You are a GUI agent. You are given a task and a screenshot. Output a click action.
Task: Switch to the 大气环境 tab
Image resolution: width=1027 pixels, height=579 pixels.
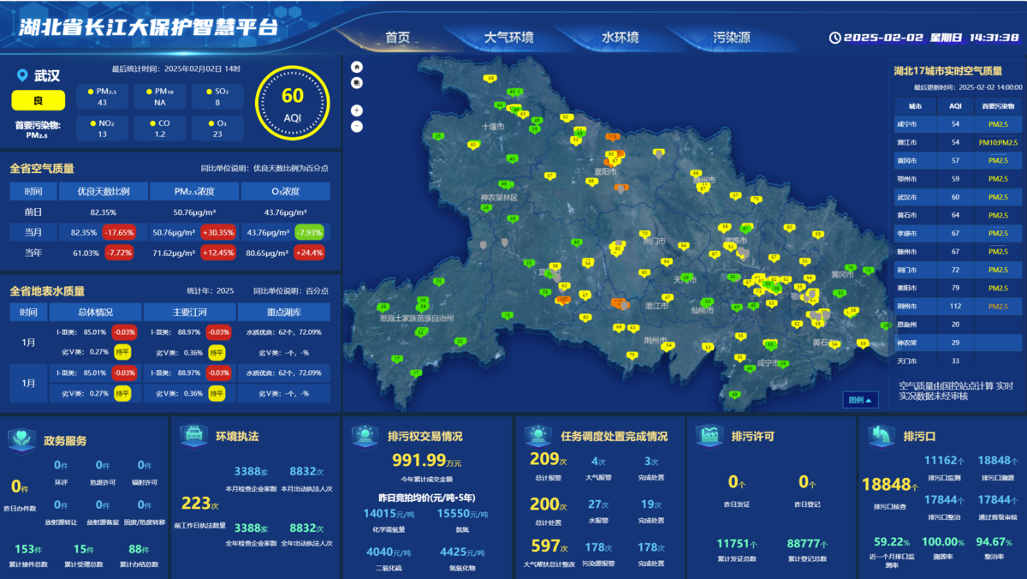coord(508,38)
